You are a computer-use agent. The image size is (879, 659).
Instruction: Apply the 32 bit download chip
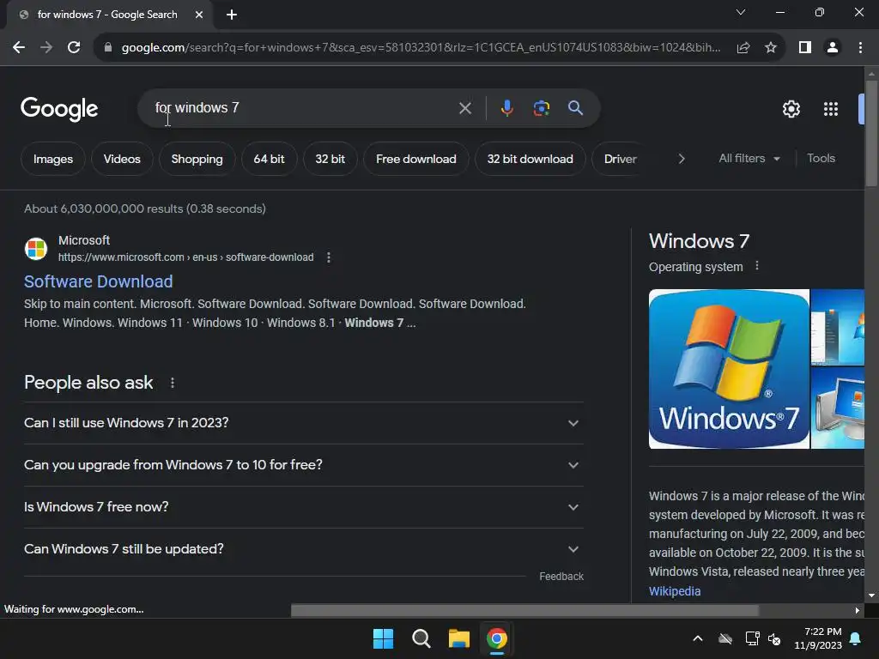[x=530, y=159]
